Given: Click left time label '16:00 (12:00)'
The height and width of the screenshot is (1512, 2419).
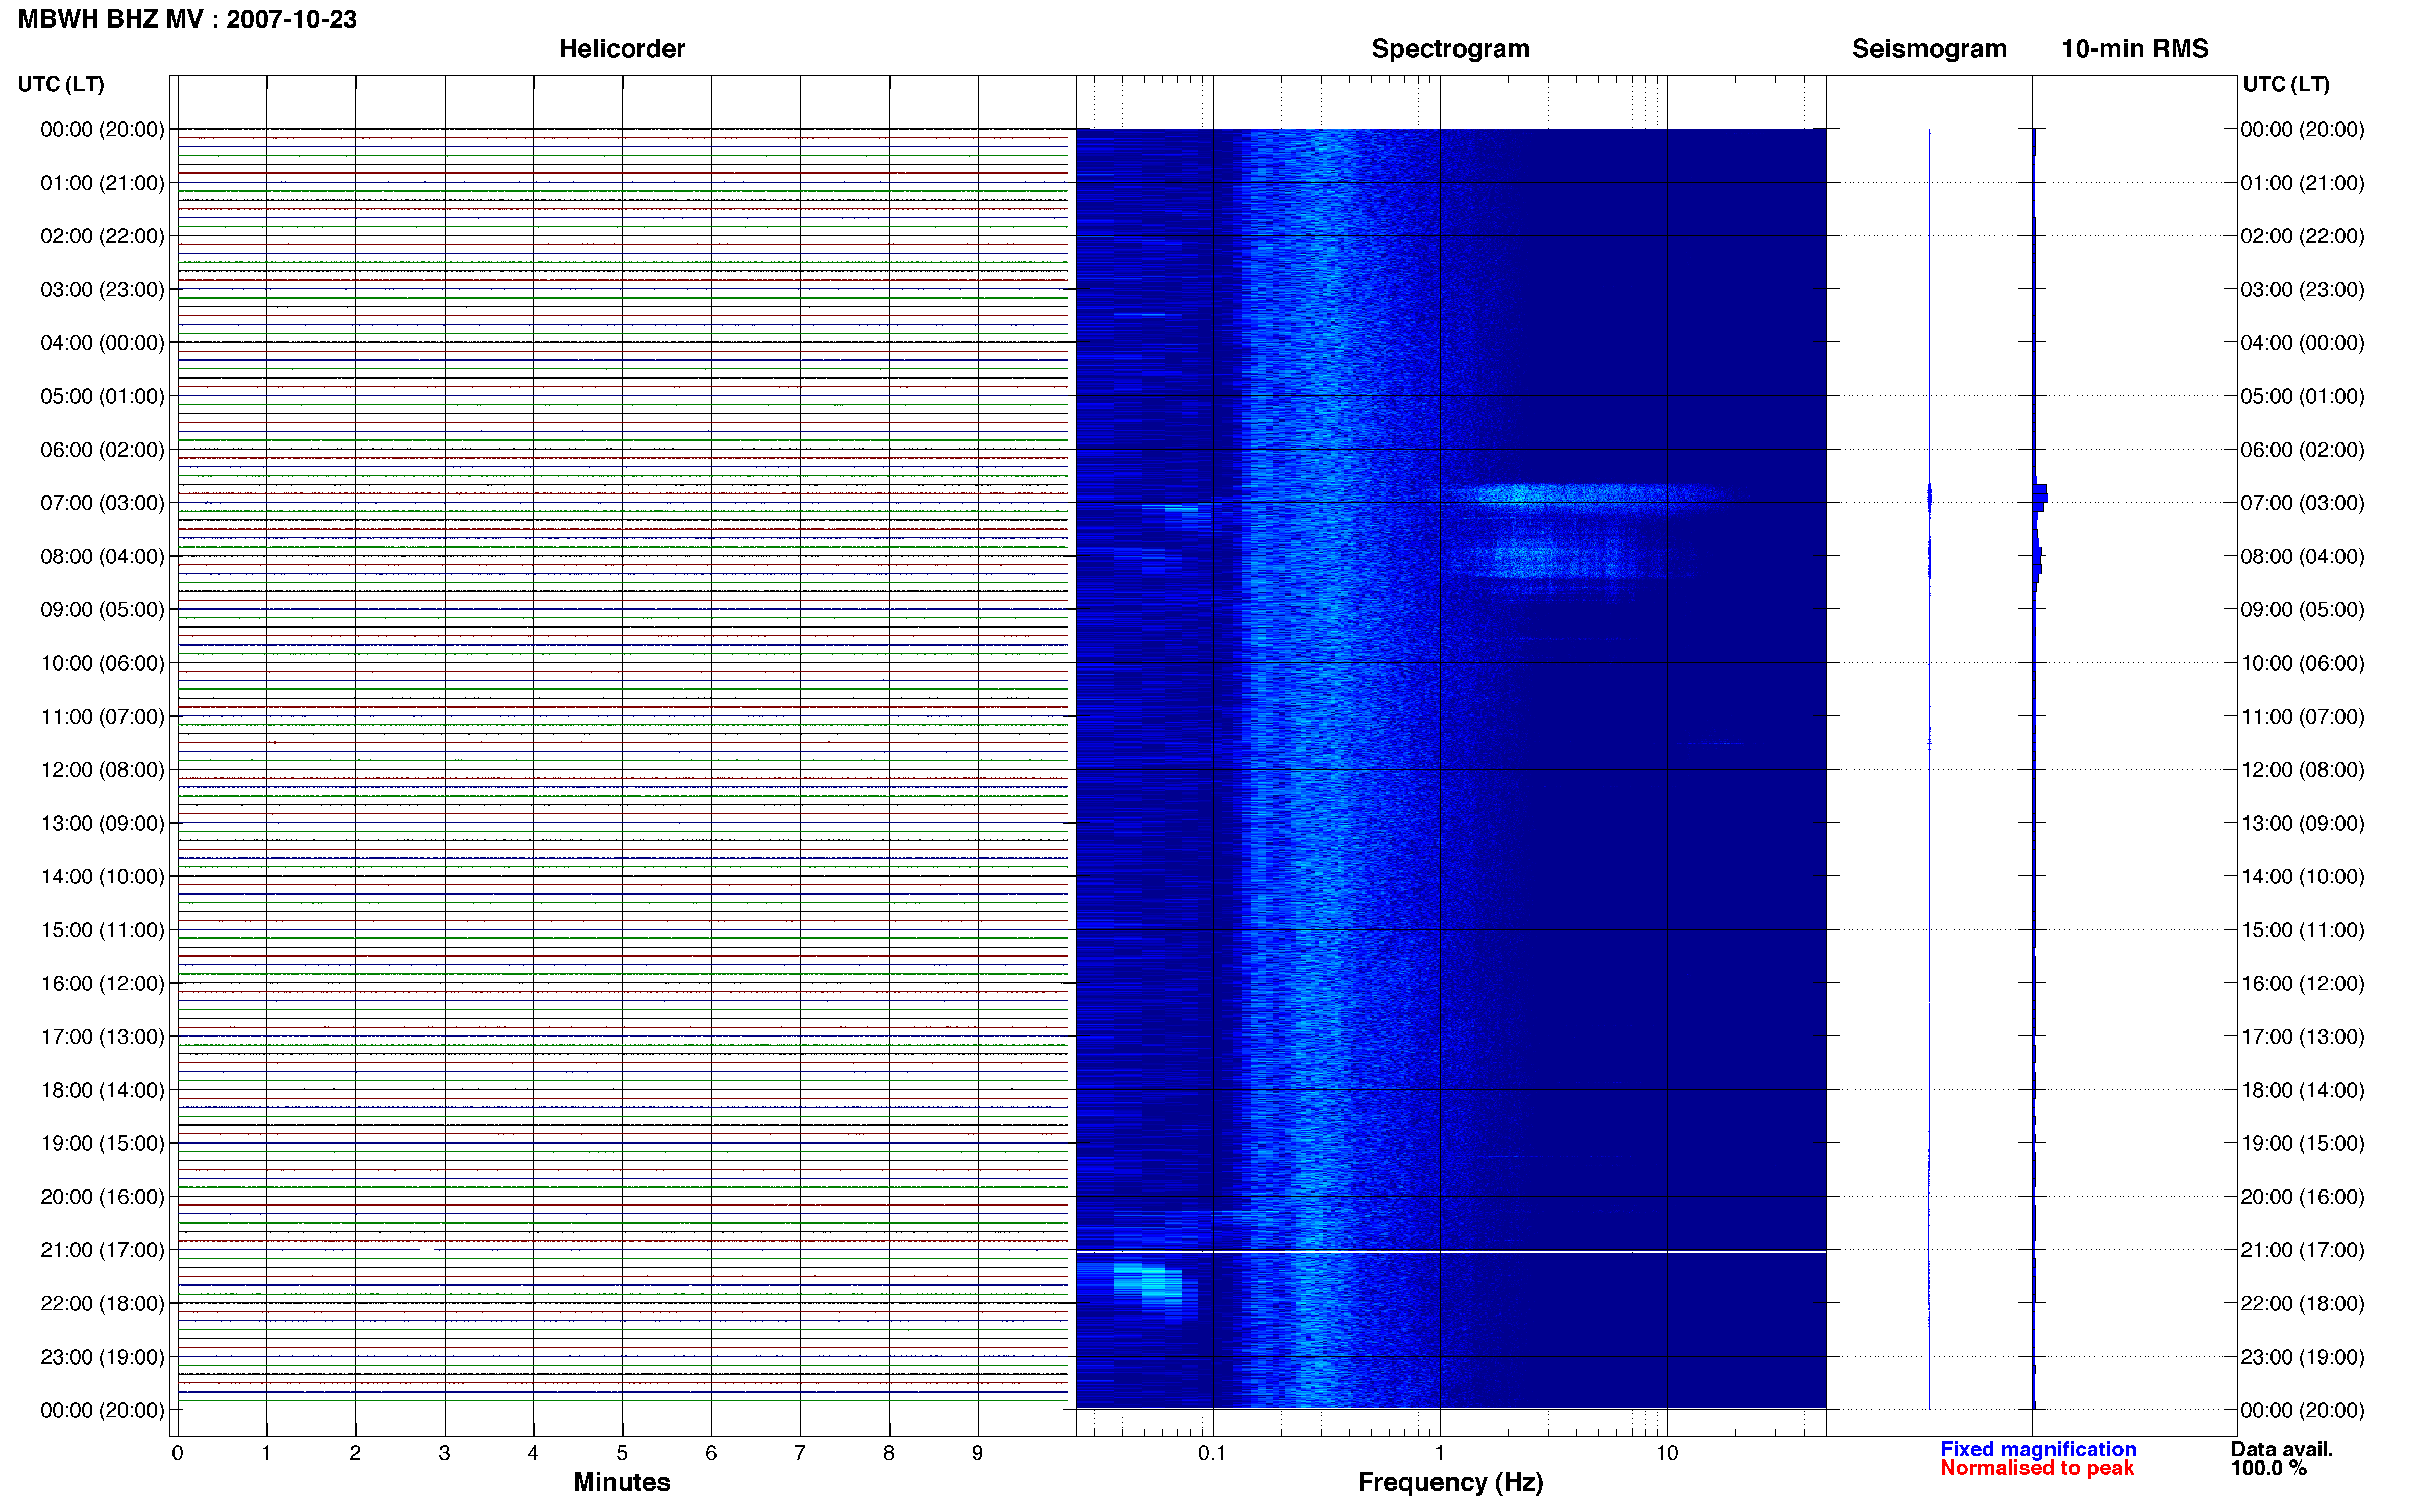Looking at the screenshot, I should [x=102, y=983].
